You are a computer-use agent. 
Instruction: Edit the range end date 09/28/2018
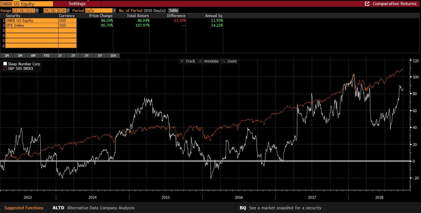55,11
